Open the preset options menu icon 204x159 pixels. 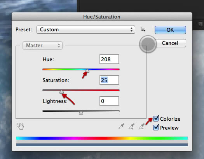click(x=143, y=29)
